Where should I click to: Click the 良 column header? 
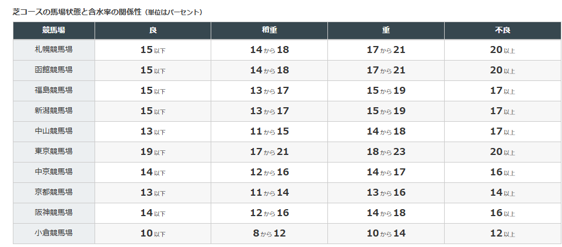coord(153,30)
